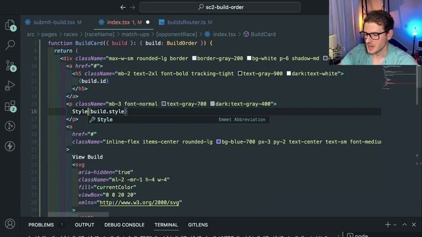
Task: Click the BuildCard function name
Action: [89, 43]
